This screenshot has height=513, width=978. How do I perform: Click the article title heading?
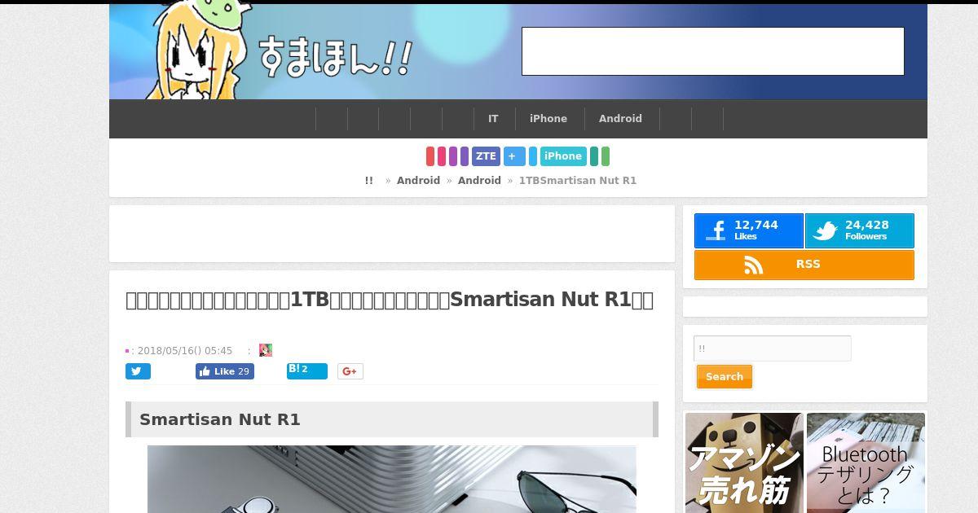390,300
